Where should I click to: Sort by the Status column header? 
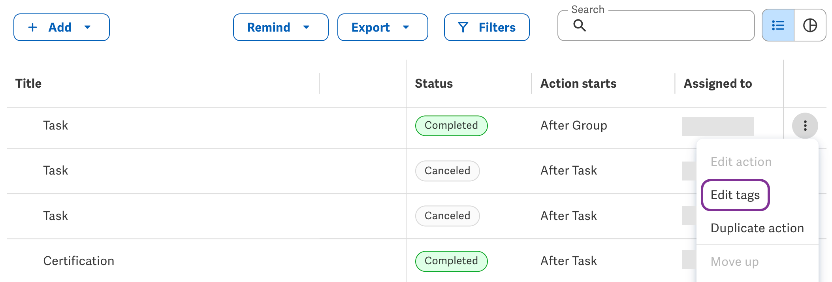(x=434, y=83)
